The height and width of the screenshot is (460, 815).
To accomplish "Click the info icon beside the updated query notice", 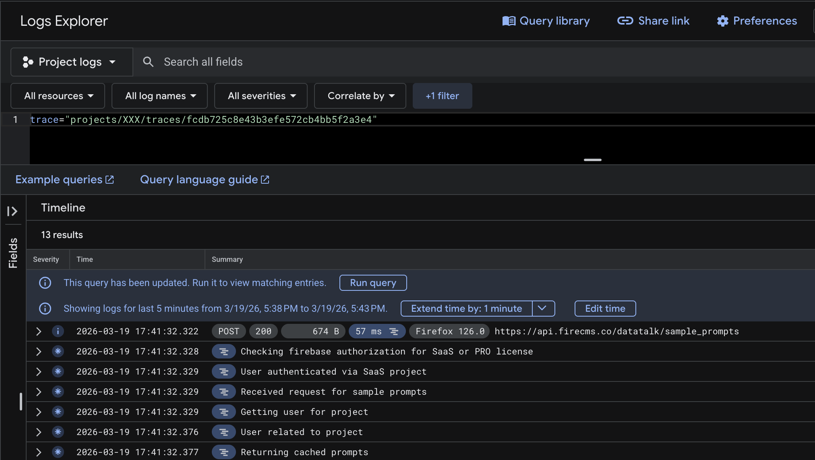I will pos(45,282).
